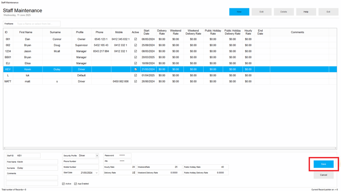Click the ID cell 1234

click(8, 51)
